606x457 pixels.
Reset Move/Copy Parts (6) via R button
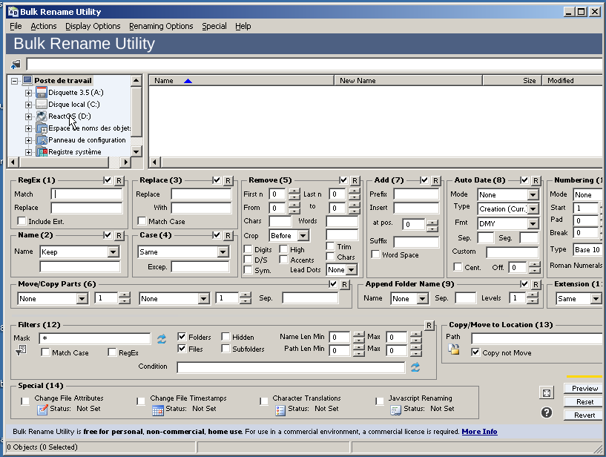(344, 285)
